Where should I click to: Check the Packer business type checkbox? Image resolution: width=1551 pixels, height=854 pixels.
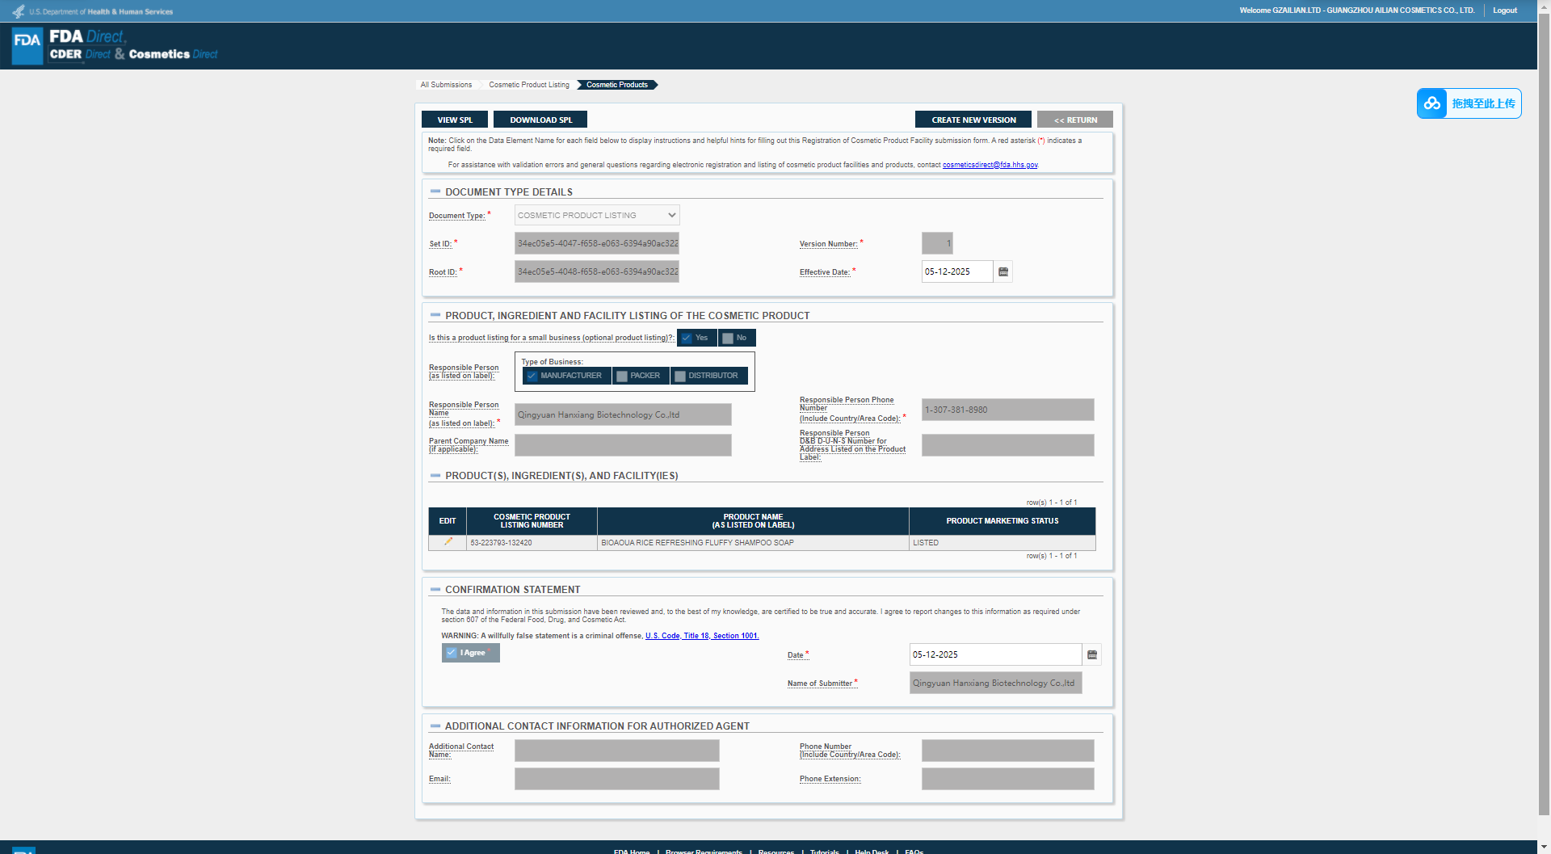click(x=622, y=377)
